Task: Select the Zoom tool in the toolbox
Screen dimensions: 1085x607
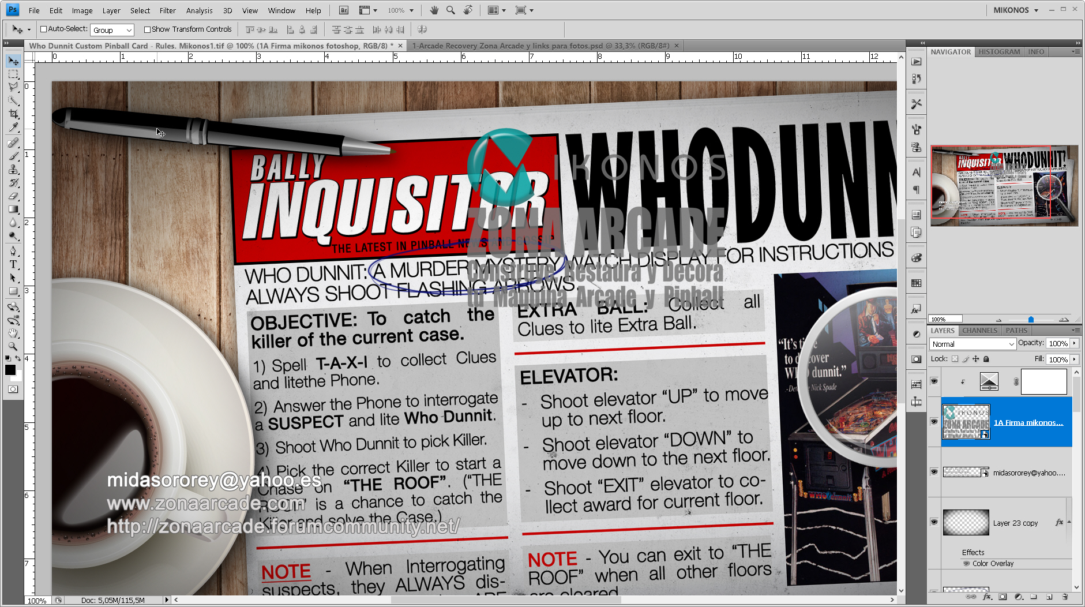Action: pos(13,347)
